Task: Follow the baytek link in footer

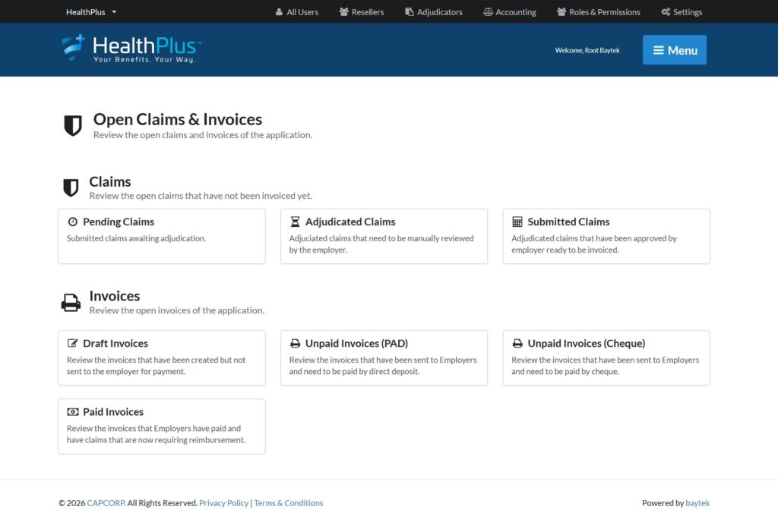Action: pyautogui.click(x=697, y=503)
